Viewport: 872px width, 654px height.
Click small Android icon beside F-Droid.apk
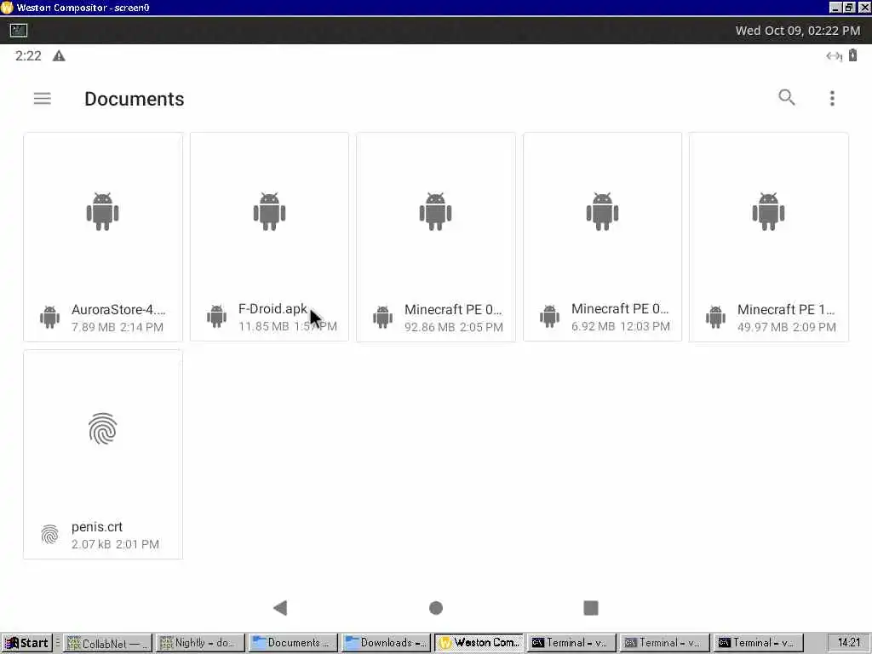(216, 316)
